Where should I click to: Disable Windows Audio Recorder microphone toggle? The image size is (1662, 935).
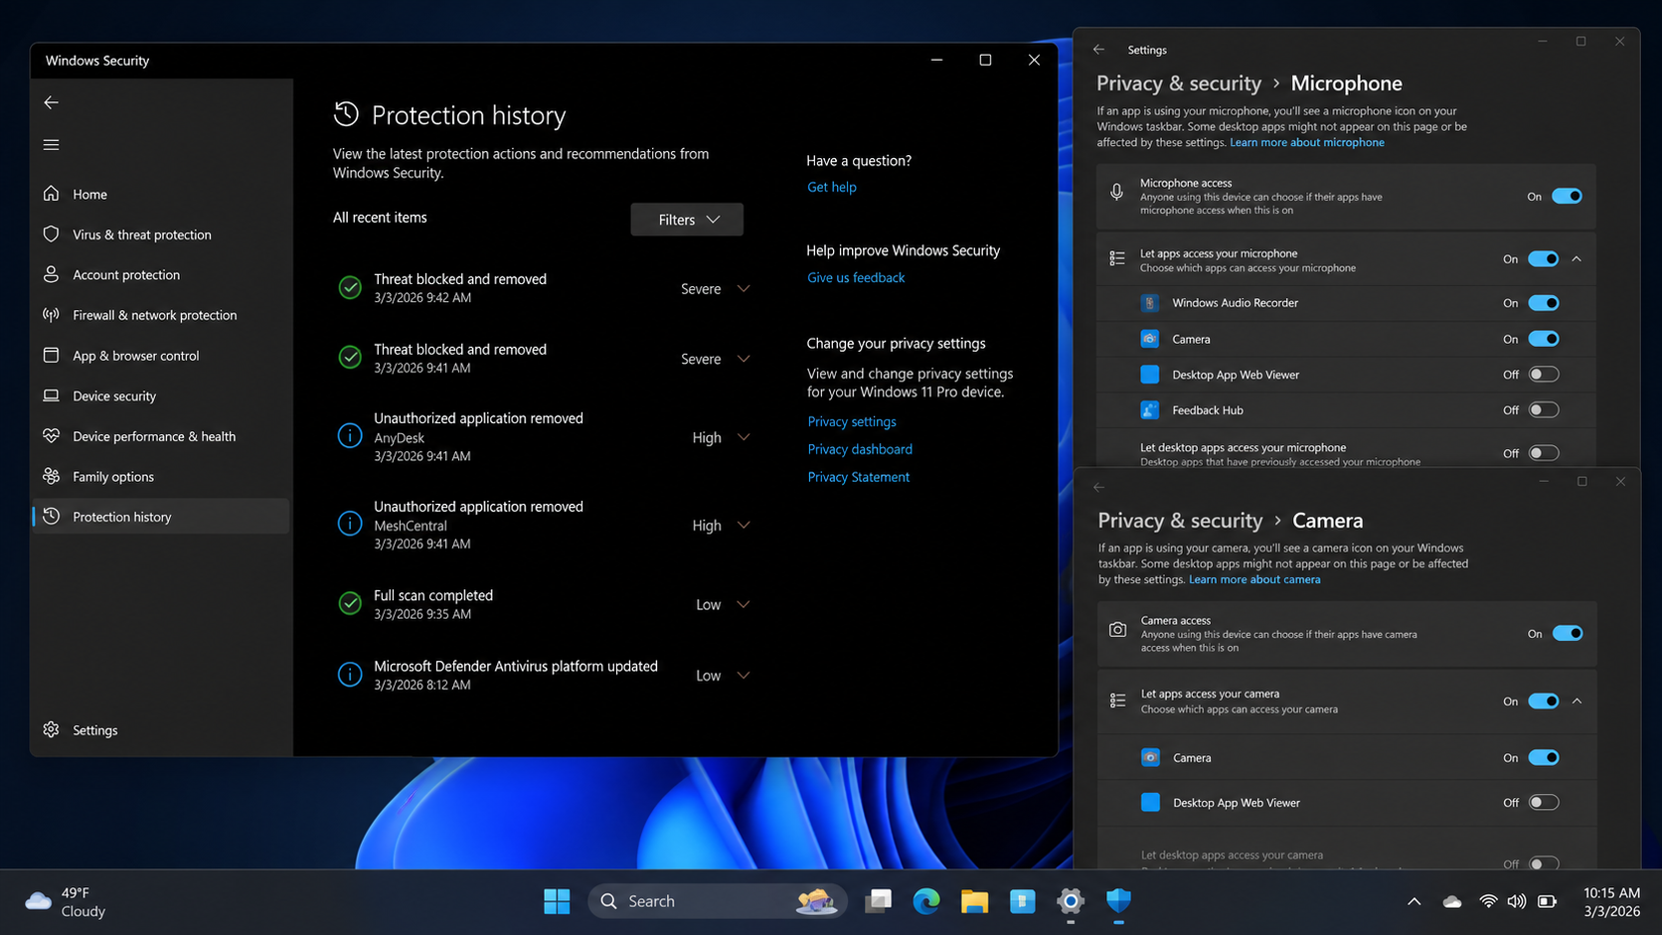(x=1544, y=303)
